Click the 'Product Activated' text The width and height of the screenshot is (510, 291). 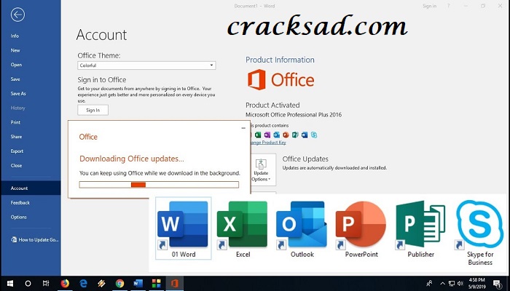(272, 105)
